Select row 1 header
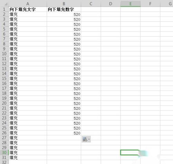This screenshot has width=173, height=164. pos(4,9)
